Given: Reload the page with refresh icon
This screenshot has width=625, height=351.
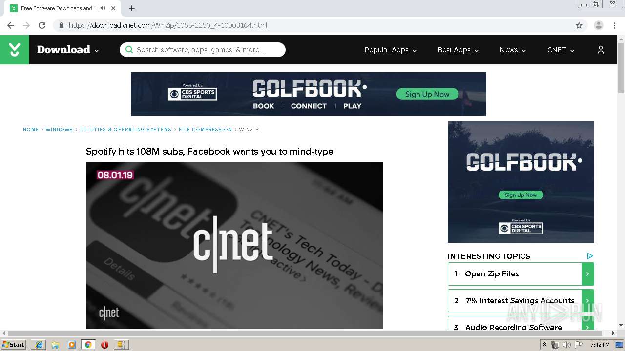Looking at the screenshot, I should point(42,25).
